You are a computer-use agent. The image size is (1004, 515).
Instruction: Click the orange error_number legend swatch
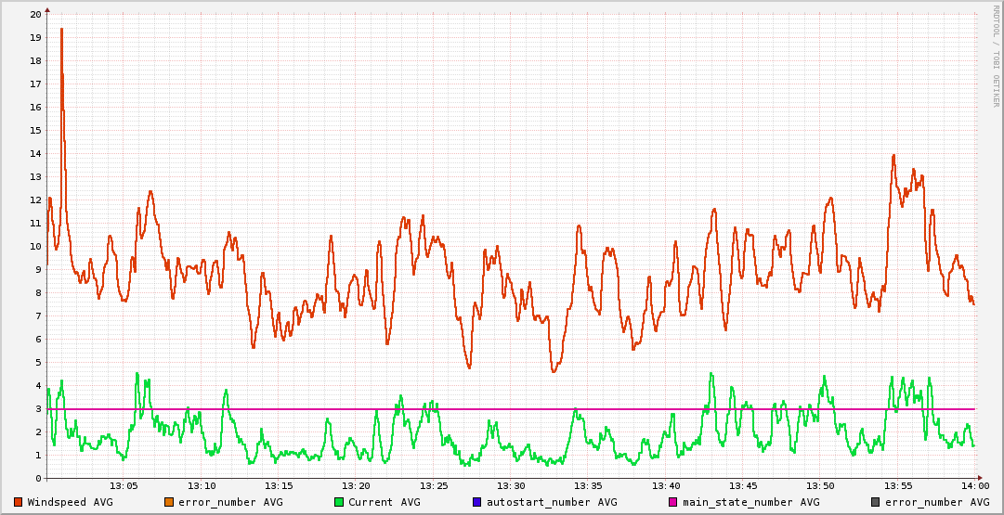[168, 502]
